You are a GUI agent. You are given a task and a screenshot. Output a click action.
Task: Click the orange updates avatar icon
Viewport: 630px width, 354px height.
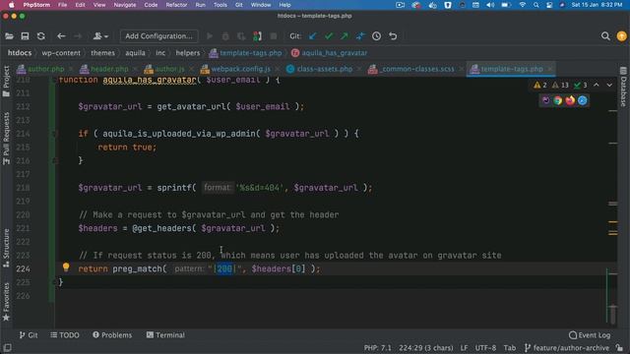click(x=621, y=36)
